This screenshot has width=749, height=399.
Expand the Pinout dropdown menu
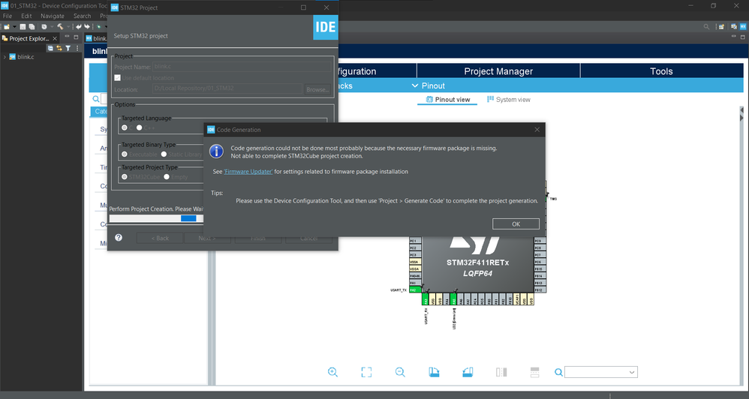tap(429, 86)
